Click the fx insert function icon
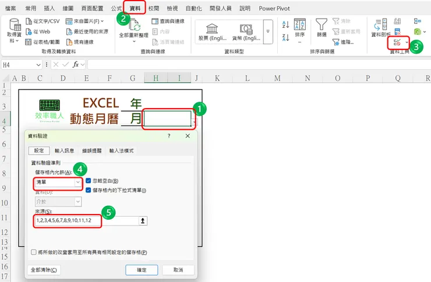This screenshot has width=431, height=282. pyautogui.click(x=76, y=65)
